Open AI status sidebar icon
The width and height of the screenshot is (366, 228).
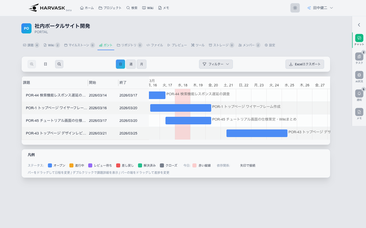click(x=359, y=75)
